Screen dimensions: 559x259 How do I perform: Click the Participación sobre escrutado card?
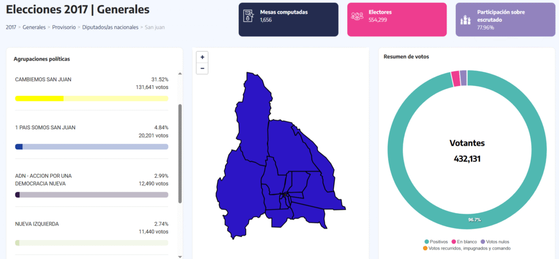click(x=505, y=20)
